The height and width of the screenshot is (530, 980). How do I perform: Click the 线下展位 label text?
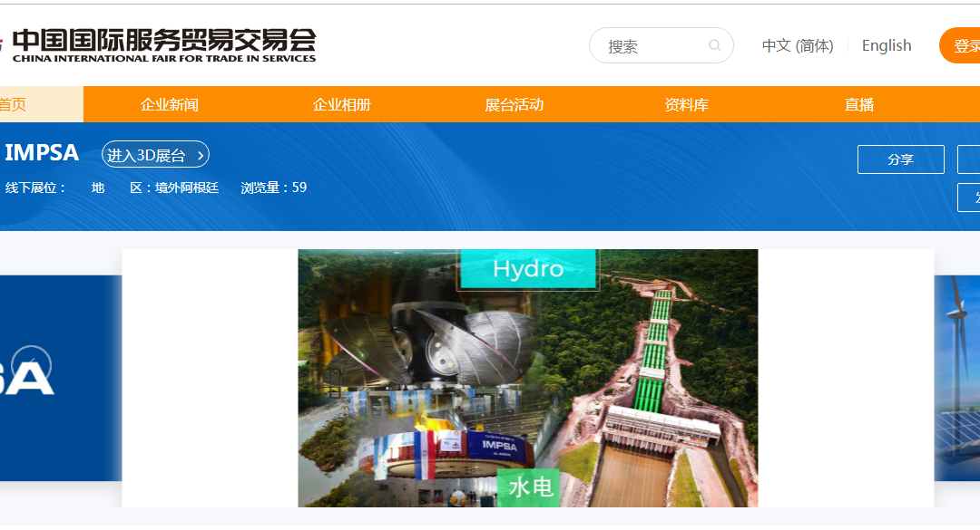click(x=35, y=188)
